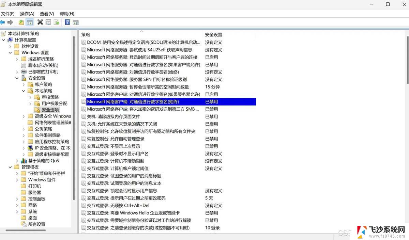Click the 本地计算机 策略 root node icon

point(3,33)
